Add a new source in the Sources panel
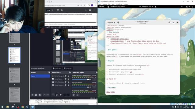 point(53,95)
